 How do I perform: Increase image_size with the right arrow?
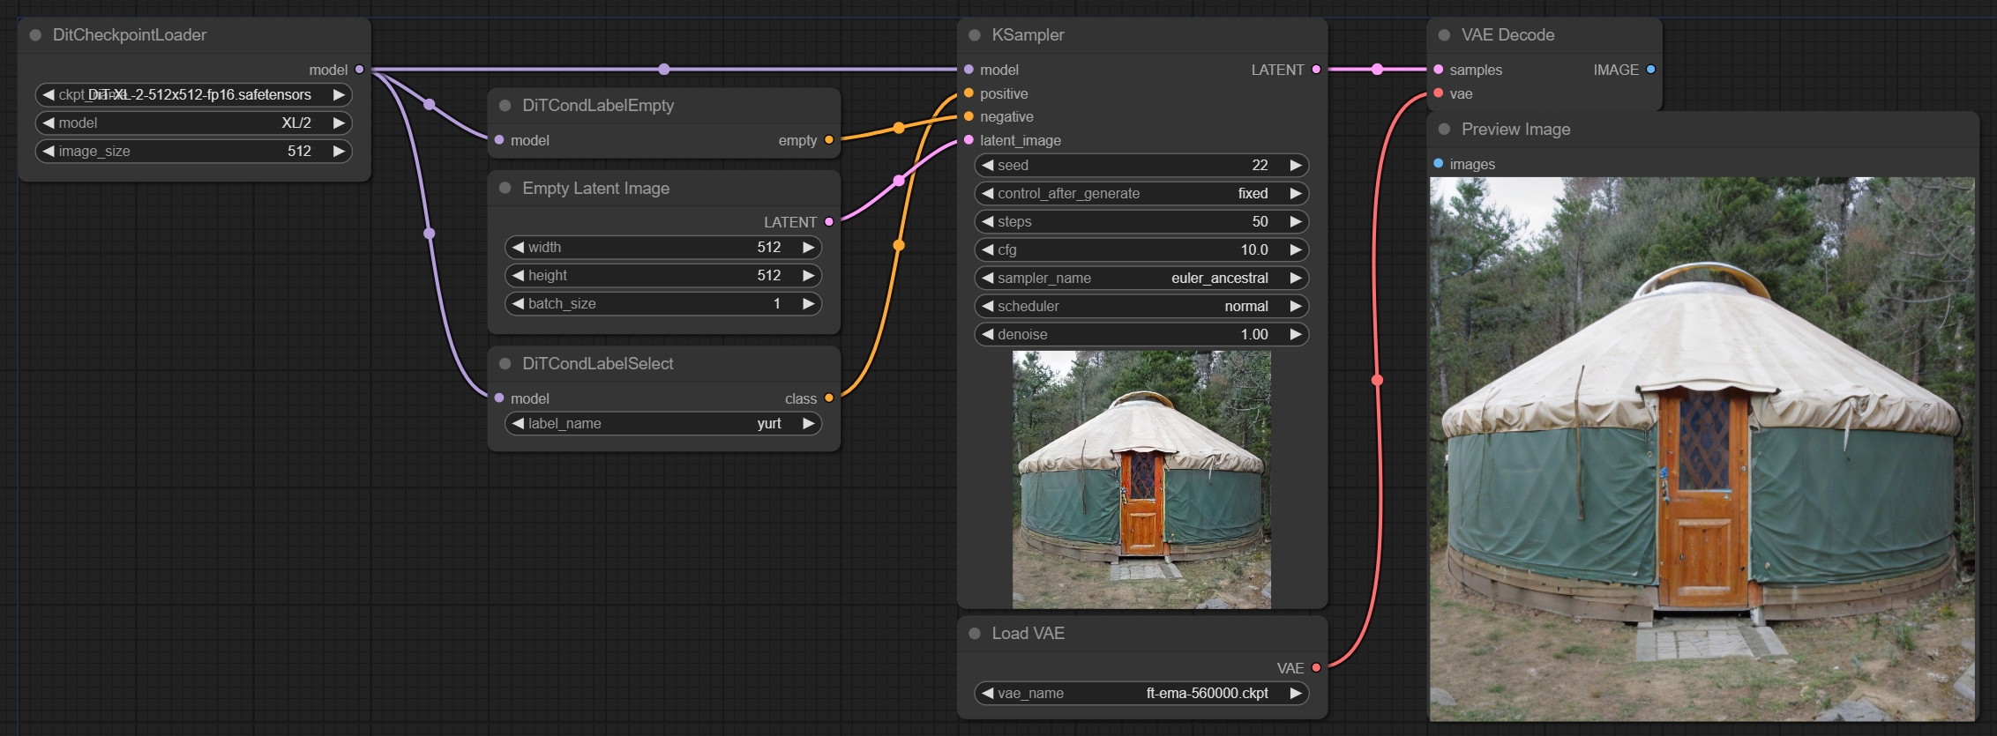click(339, 151)
